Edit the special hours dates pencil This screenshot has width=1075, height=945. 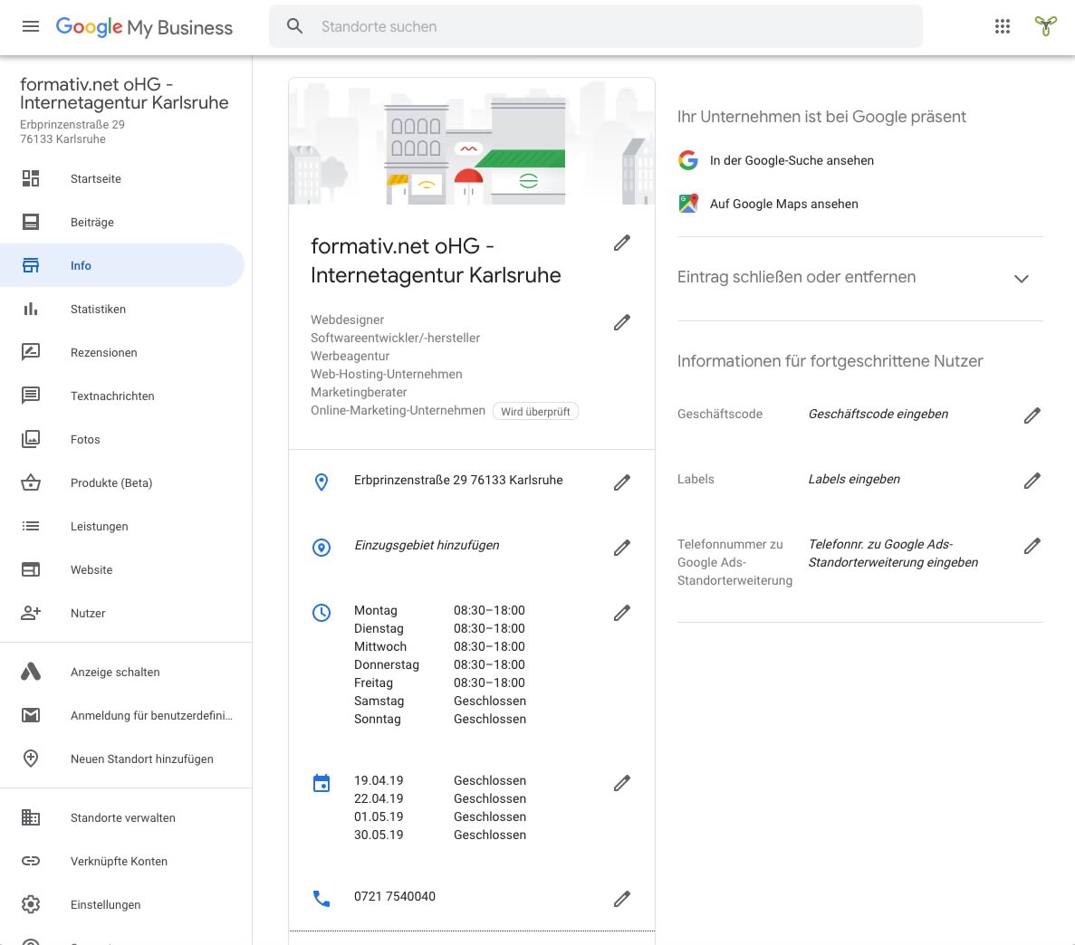click(622, 783)
